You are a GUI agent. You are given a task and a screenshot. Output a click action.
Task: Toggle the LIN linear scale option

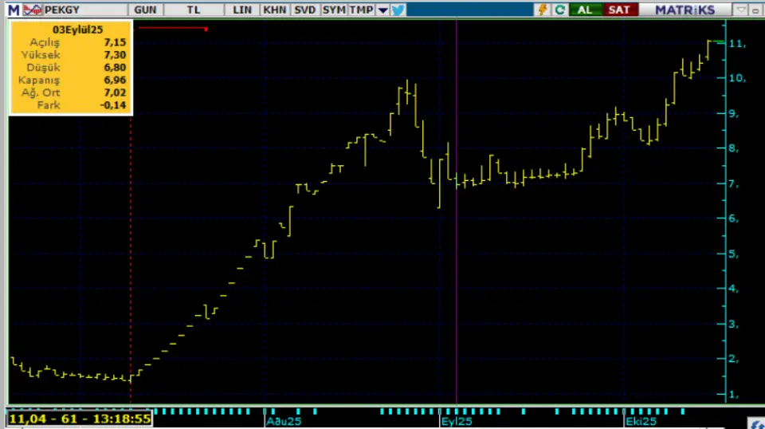(x=243, y=10)
